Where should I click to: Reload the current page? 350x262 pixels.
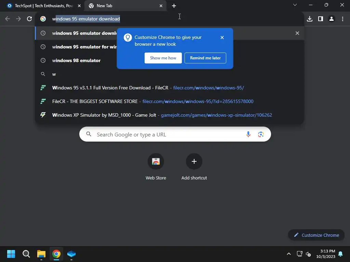pos(29,19)
